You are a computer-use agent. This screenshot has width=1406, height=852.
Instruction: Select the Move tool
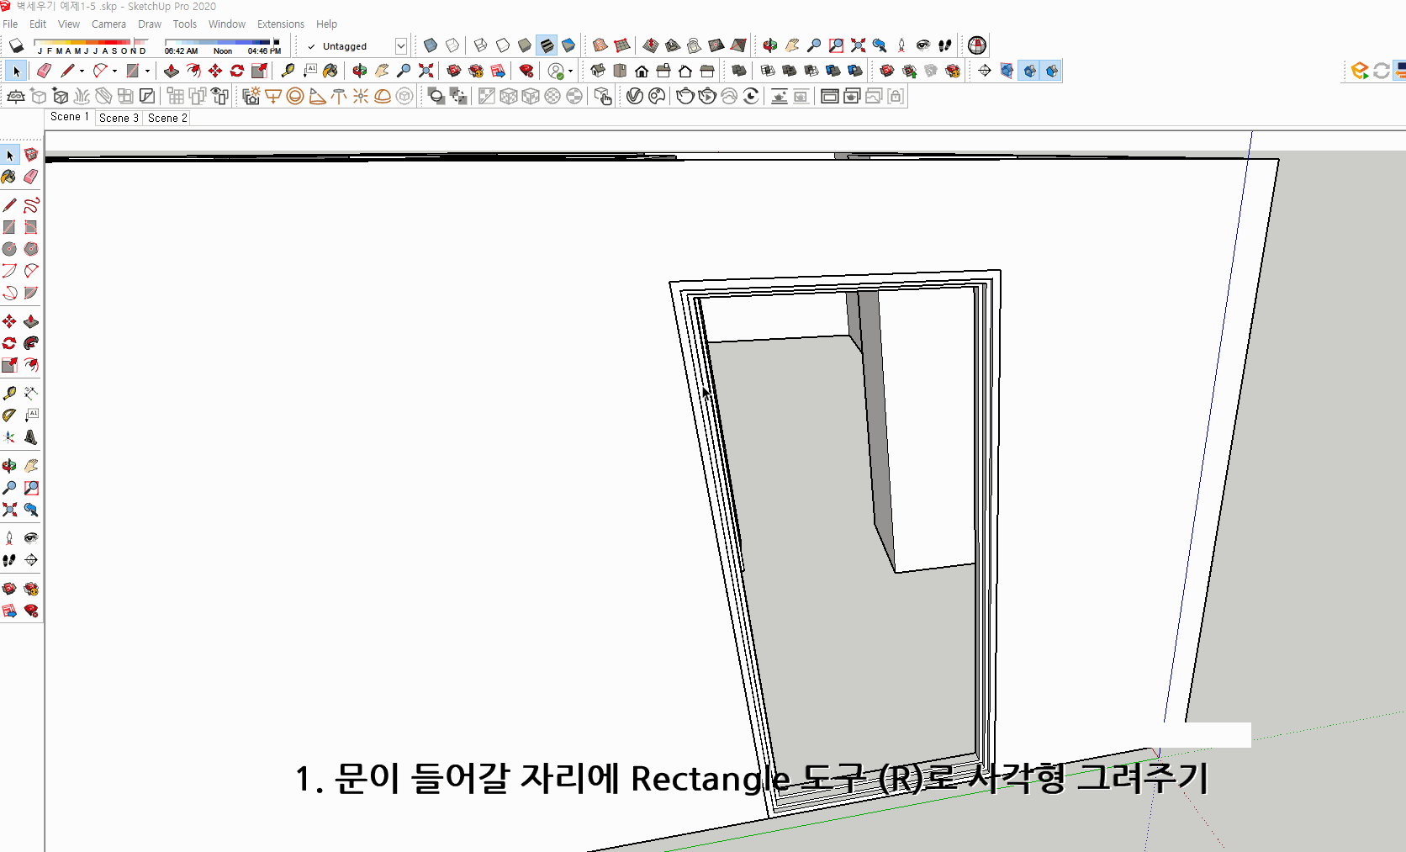[10, 320]
